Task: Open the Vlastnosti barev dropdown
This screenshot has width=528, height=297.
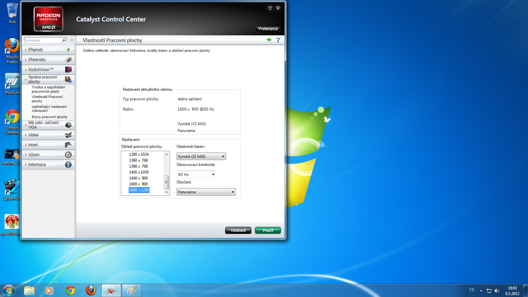Action: 201,156
